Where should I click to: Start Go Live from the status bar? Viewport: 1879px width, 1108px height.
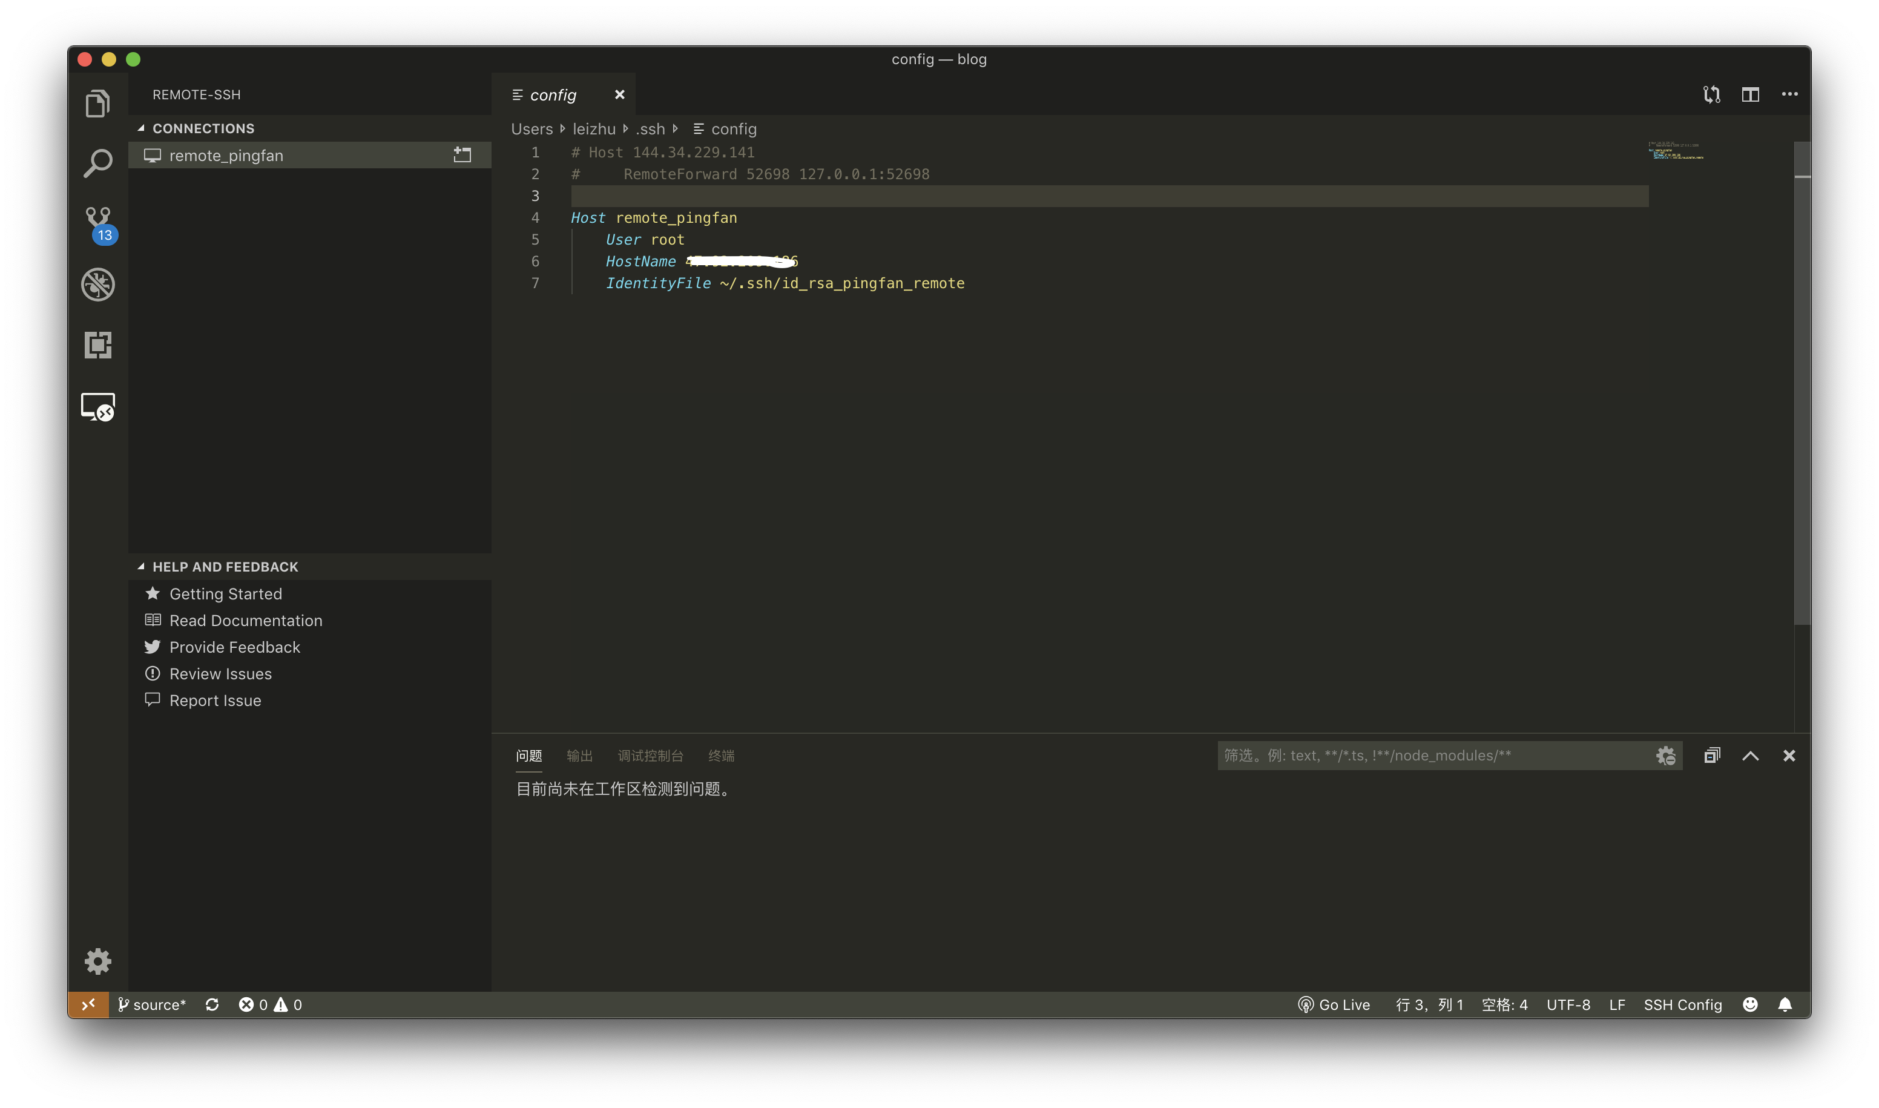coord(1334,1004)
